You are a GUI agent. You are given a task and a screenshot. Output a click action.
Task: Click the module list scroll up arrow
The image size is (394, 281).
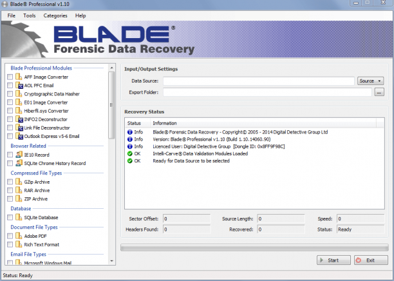point(111,68)
